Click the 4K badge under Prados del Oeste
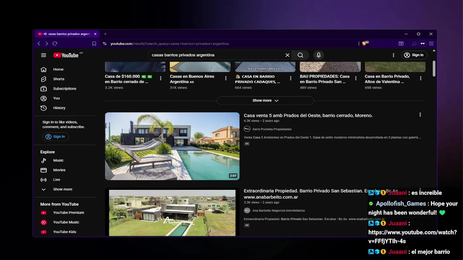This screenshot has width=463, height=260. click(x=247, y=144)
